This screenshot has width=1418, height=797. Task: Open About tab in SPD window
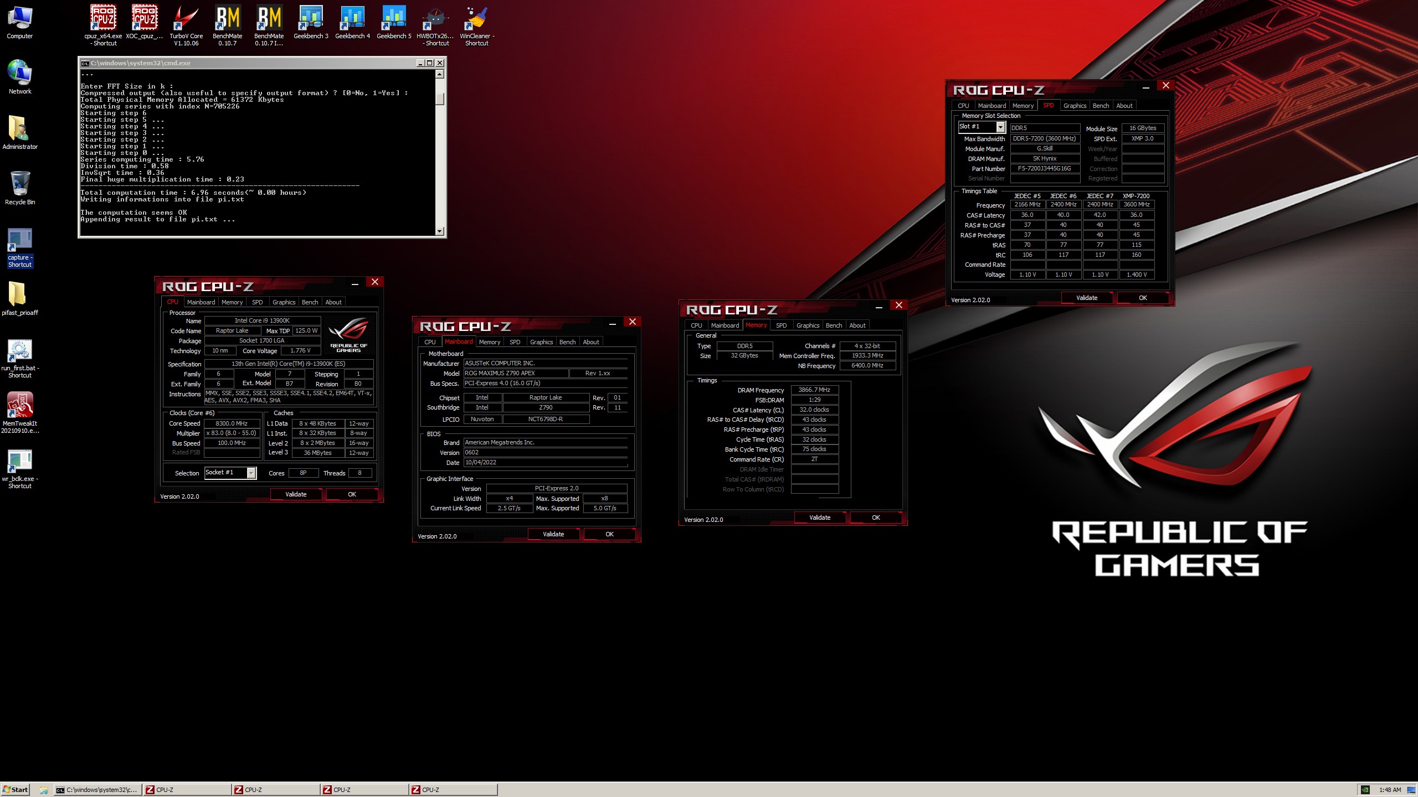pos(1124,106)
